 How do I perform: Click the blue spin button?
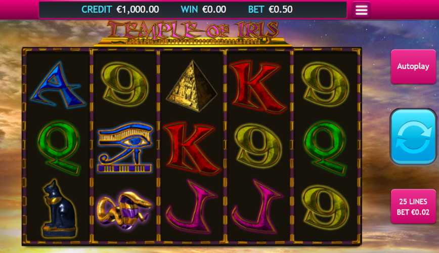click(413, 137)
